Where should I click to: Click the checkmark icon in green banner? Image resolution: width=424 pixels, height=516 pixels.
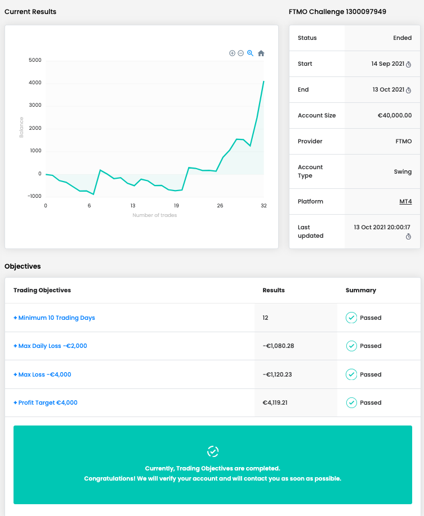click(213, 451)
